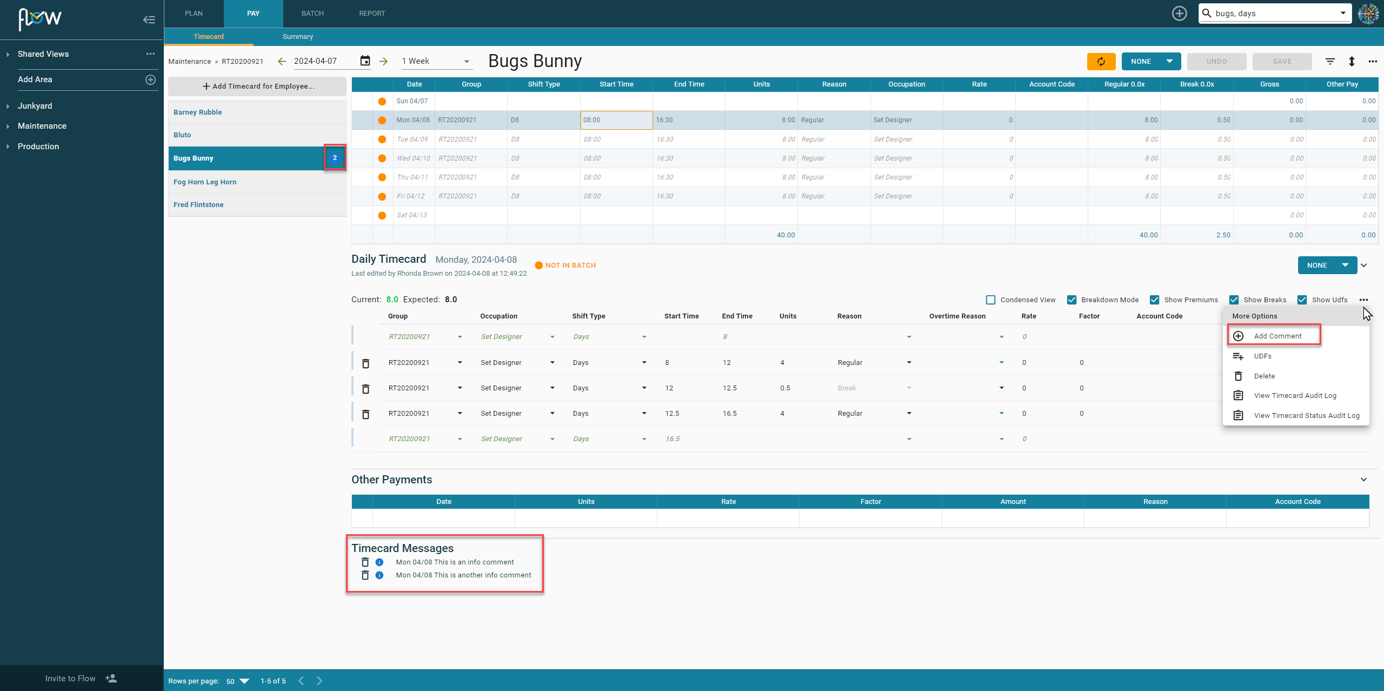Image resolution: width=1384 pixels, height=691 pixels.
Task: Enable Condensed View checkbox
Action: (990, 300)
